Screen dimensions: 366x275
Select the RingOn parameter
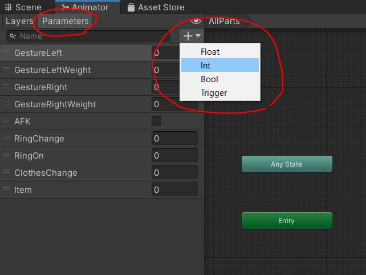pyautogui.click(x=29, y=156)
